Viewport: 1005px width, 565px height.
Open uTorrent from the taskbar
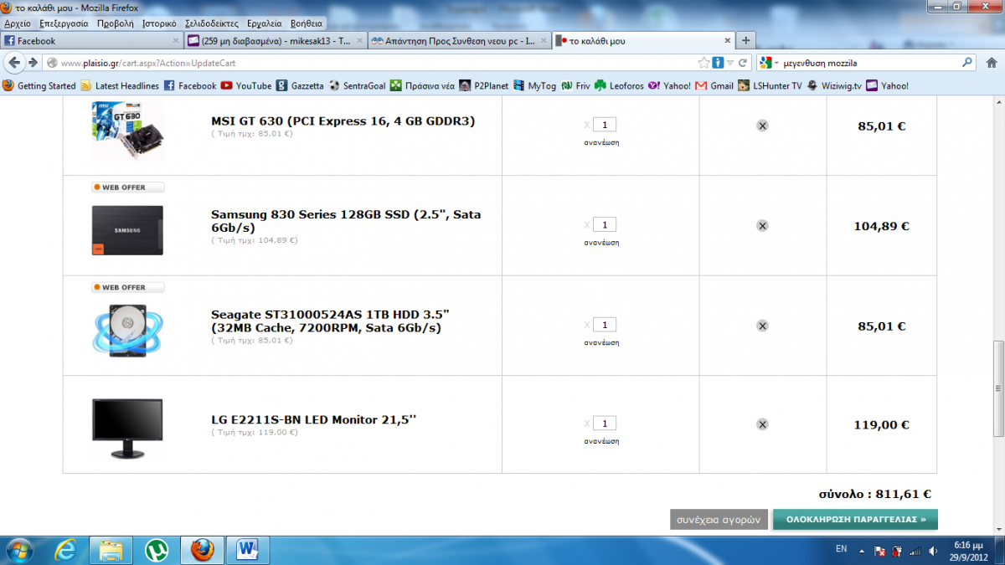[157, 550]
